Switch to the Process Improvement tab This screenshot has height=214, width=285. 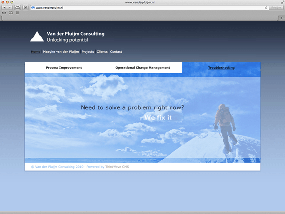[x=63, y=68]
